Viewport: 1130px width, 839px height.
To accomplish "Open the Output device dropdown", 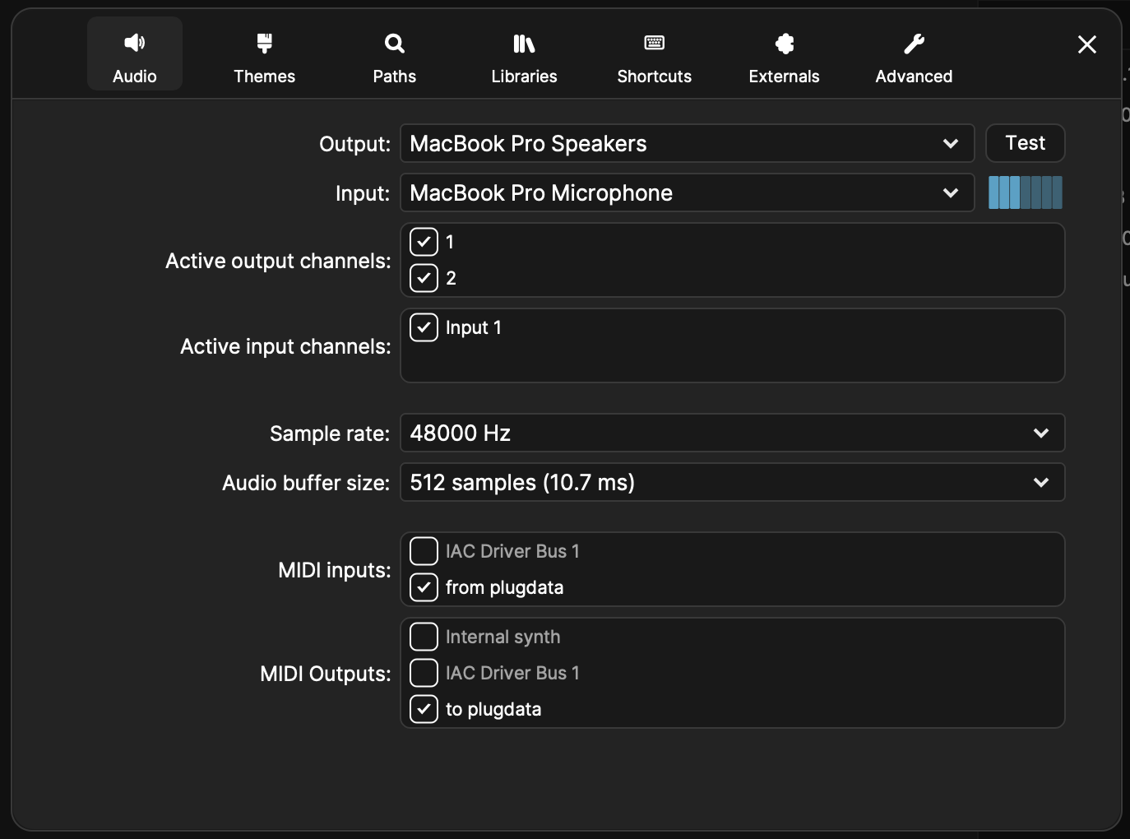I will [x=688, y=143].
